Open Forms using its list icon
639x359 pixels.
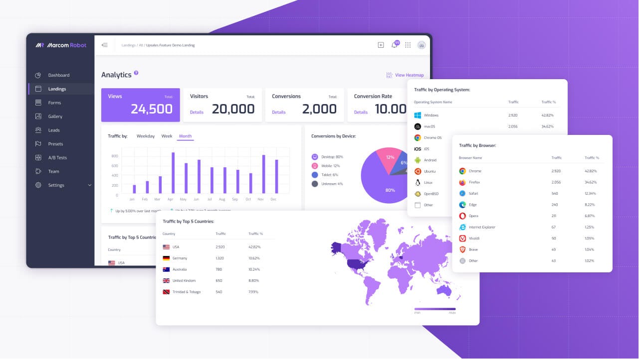tap(38, 103)
